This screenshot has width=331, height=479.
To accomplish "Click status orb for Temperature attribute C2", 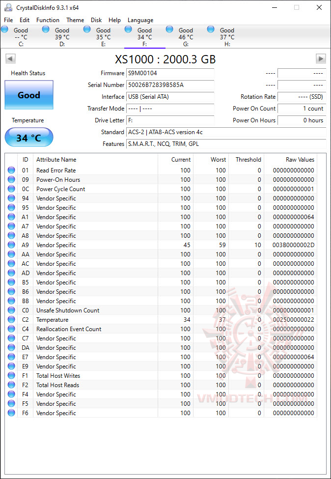I will (11, 319).
